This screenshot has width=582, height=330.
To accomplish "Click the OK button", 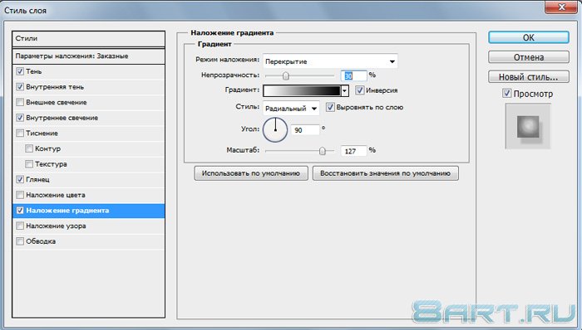I will pyautogui.click(x=529, y=38).
